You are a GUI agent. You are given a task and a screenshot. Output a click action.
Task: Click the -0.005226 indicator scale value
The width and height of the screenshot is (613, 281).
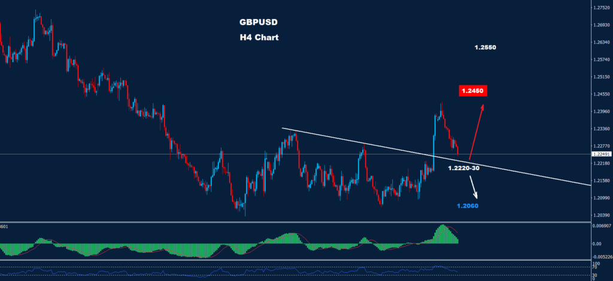602,257
